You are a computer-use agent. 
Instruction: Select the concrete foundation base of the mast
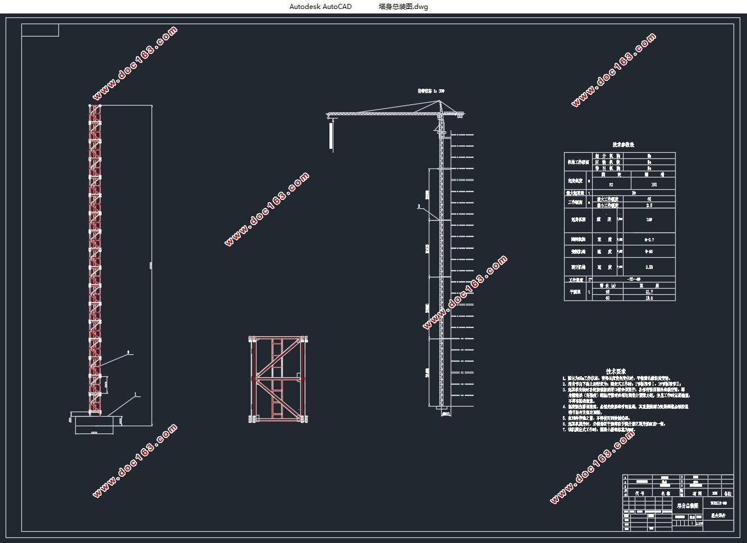click(94, 422)
